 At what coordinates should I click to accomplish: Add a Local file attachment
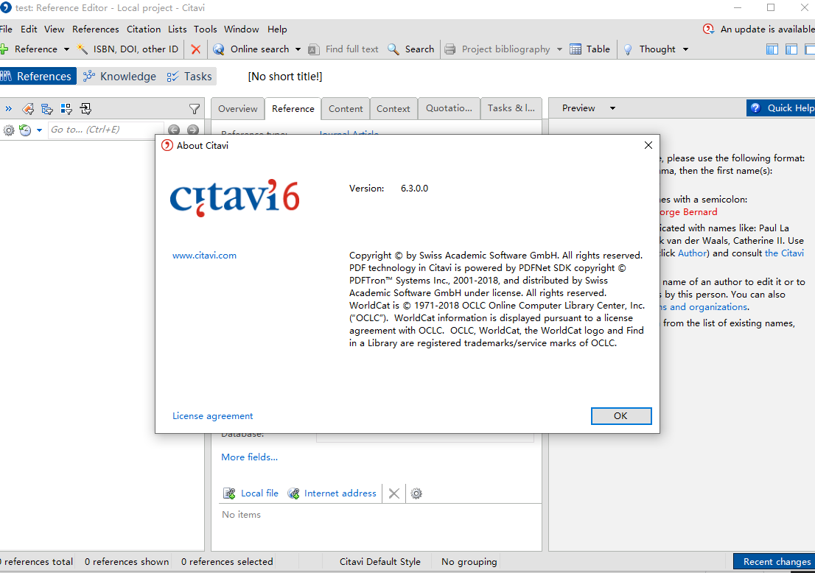point(251,493)
